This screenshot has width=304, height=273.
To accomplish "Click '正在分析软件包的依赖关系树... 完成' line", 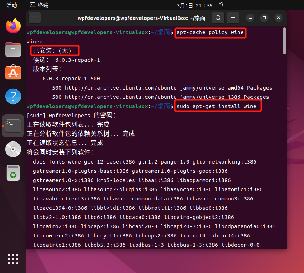I will click(81, 134).
